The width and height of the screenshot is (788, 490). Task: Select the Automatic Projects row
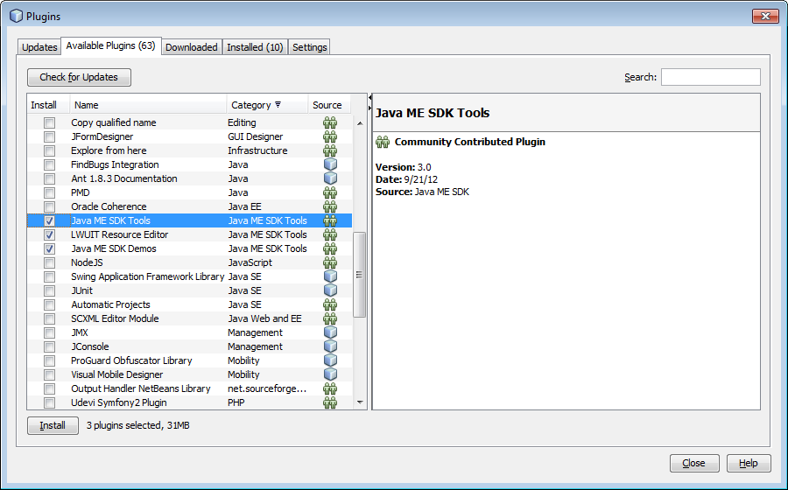click(x=189, y=304)
